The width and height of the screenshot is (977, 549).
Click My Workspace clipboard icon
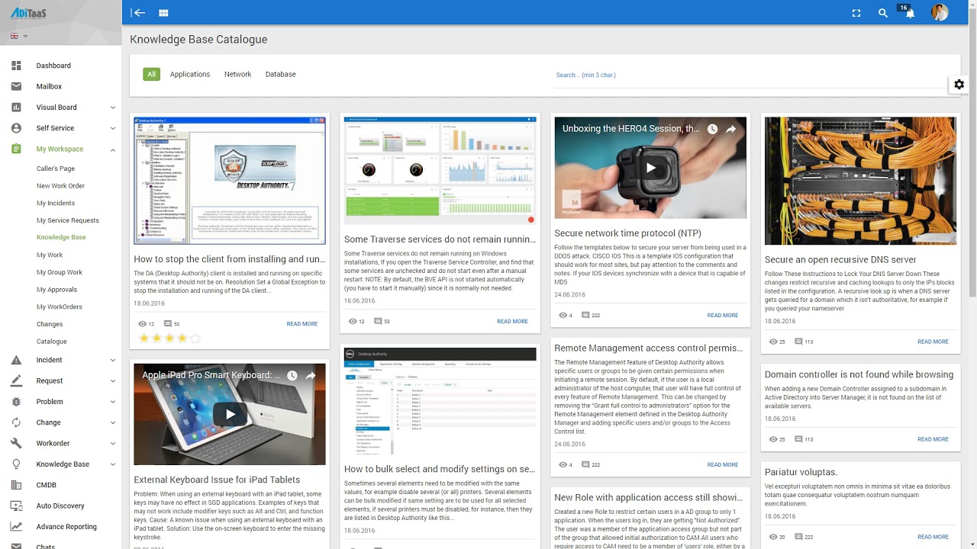point(16,149)
